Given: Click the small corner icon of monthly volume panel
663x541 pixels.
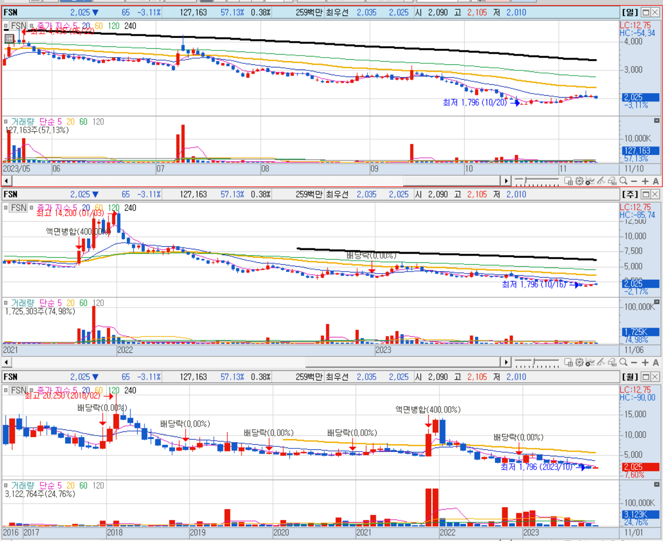Looking at the screenshot, I should 656,484.
